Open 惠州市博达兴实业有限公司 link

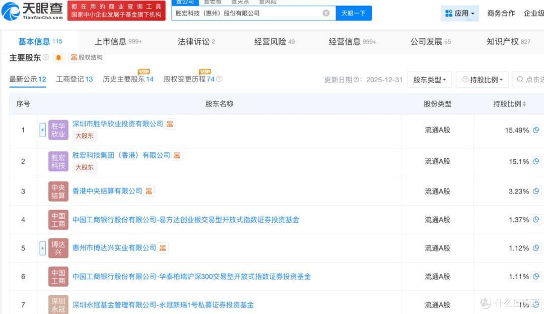pyautogui.click(x=114, y=248)
